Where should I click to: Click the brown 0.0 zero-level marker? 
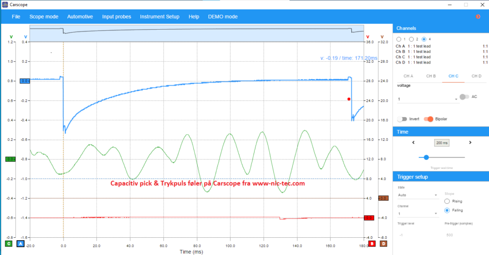point(383,198)
